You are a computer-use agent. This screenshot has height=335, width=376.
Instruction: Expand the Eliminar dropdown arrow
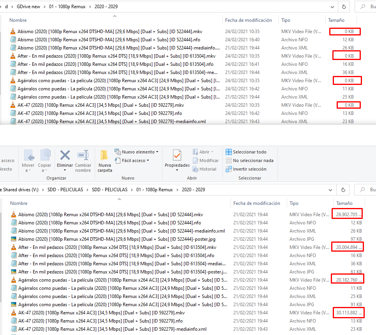65,170
